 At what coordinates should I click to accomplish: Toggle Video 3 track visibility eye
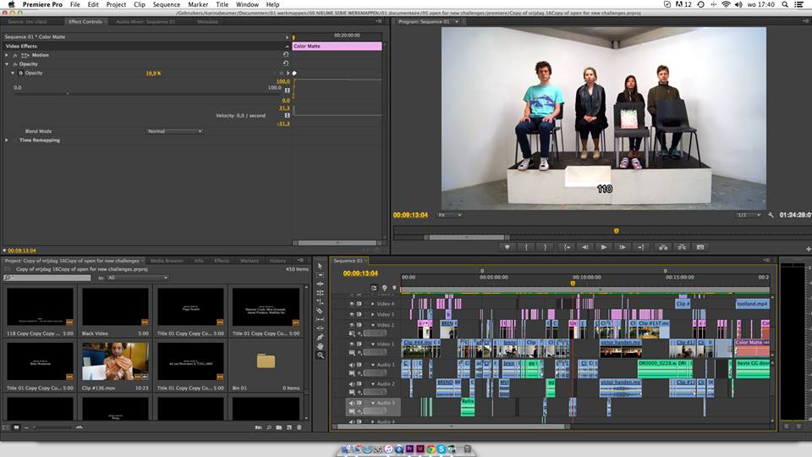point(352,314)
